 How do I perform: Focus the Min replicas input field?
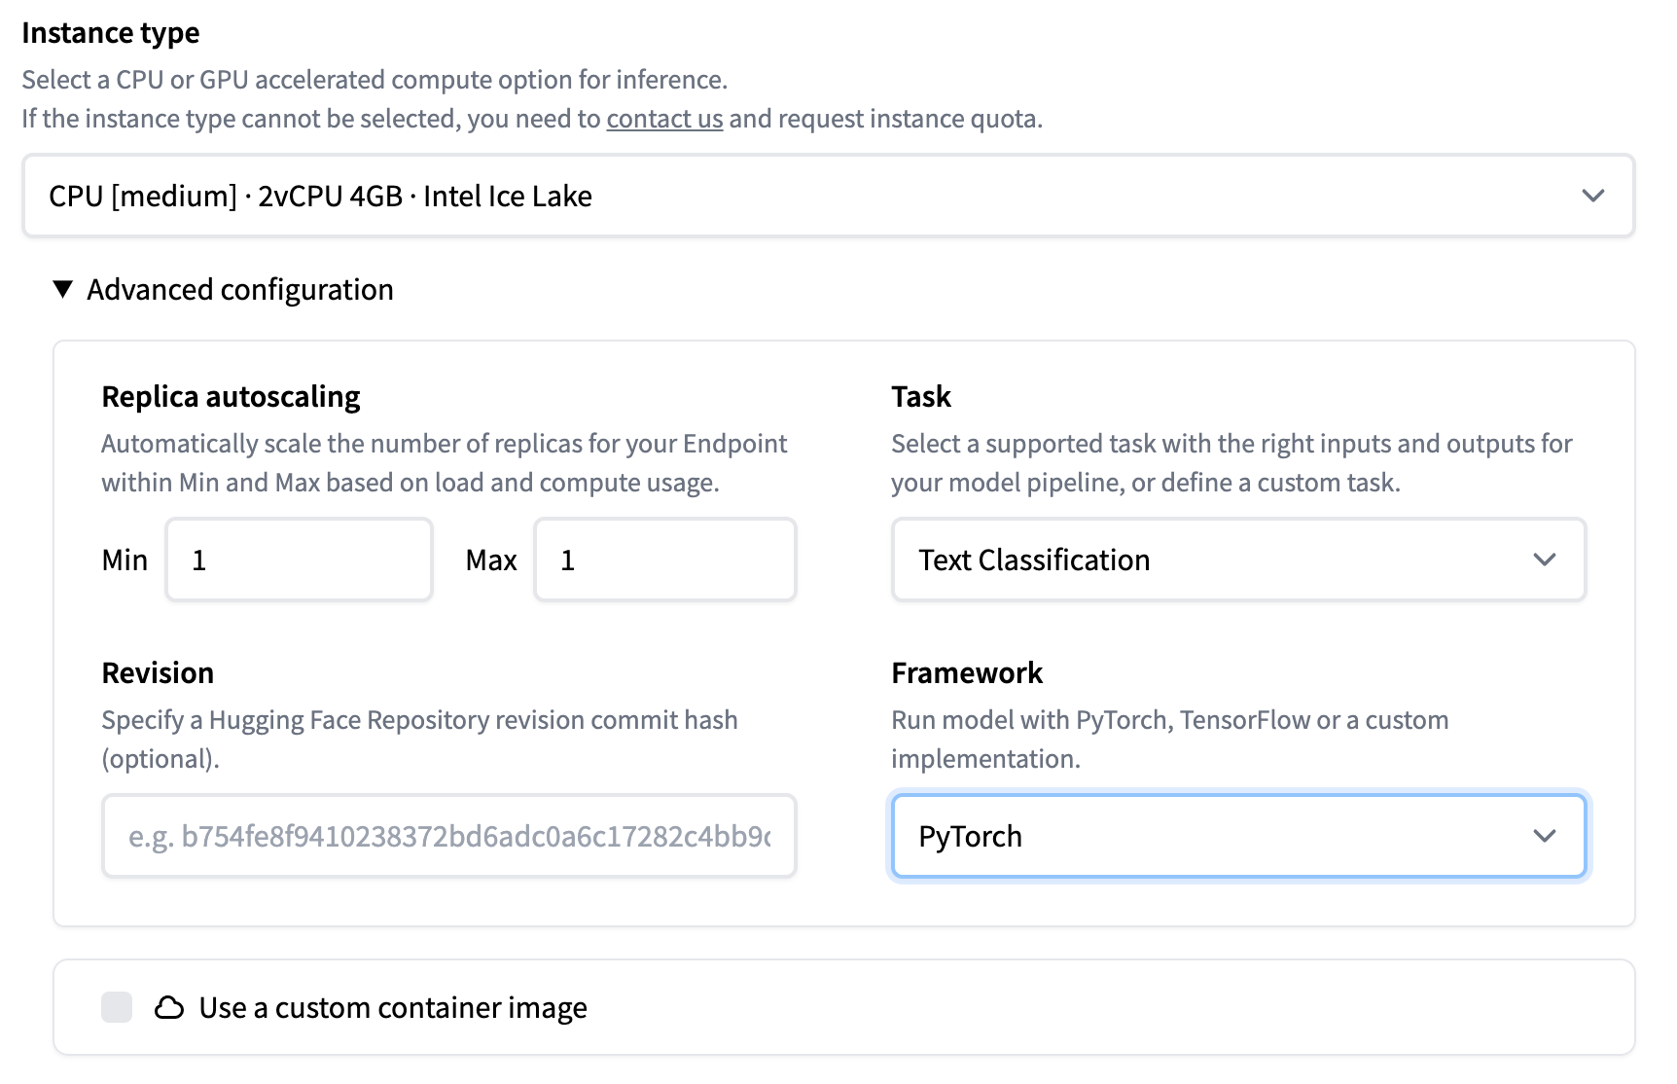299,560
